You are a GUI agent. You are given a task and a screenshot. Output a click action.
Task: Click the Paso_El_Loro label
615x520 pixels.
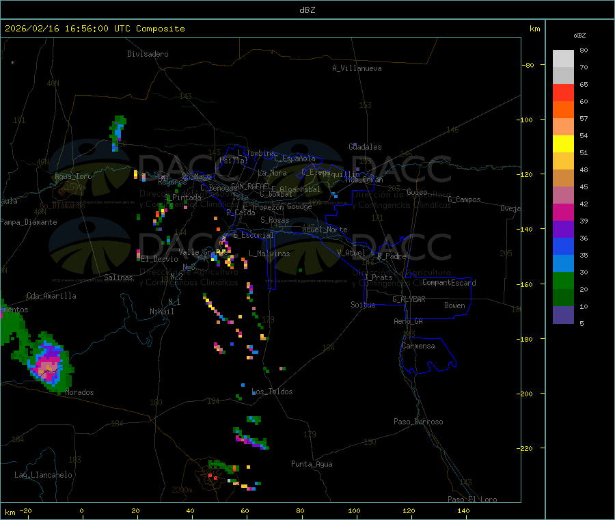473,500
